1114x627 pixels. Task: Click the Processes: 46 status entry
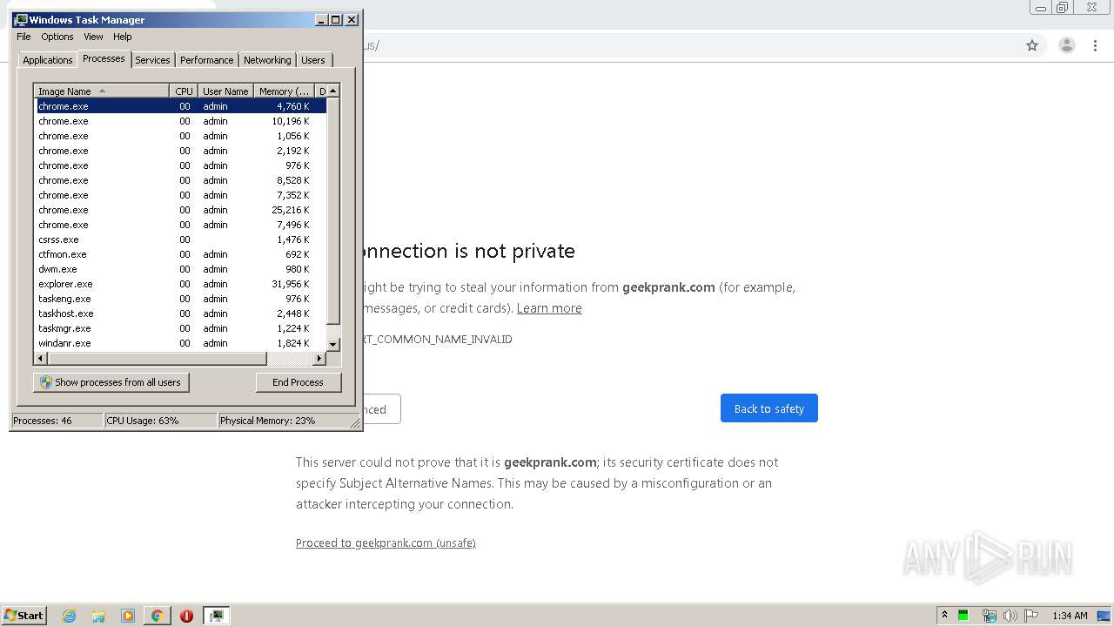(57, 421)
